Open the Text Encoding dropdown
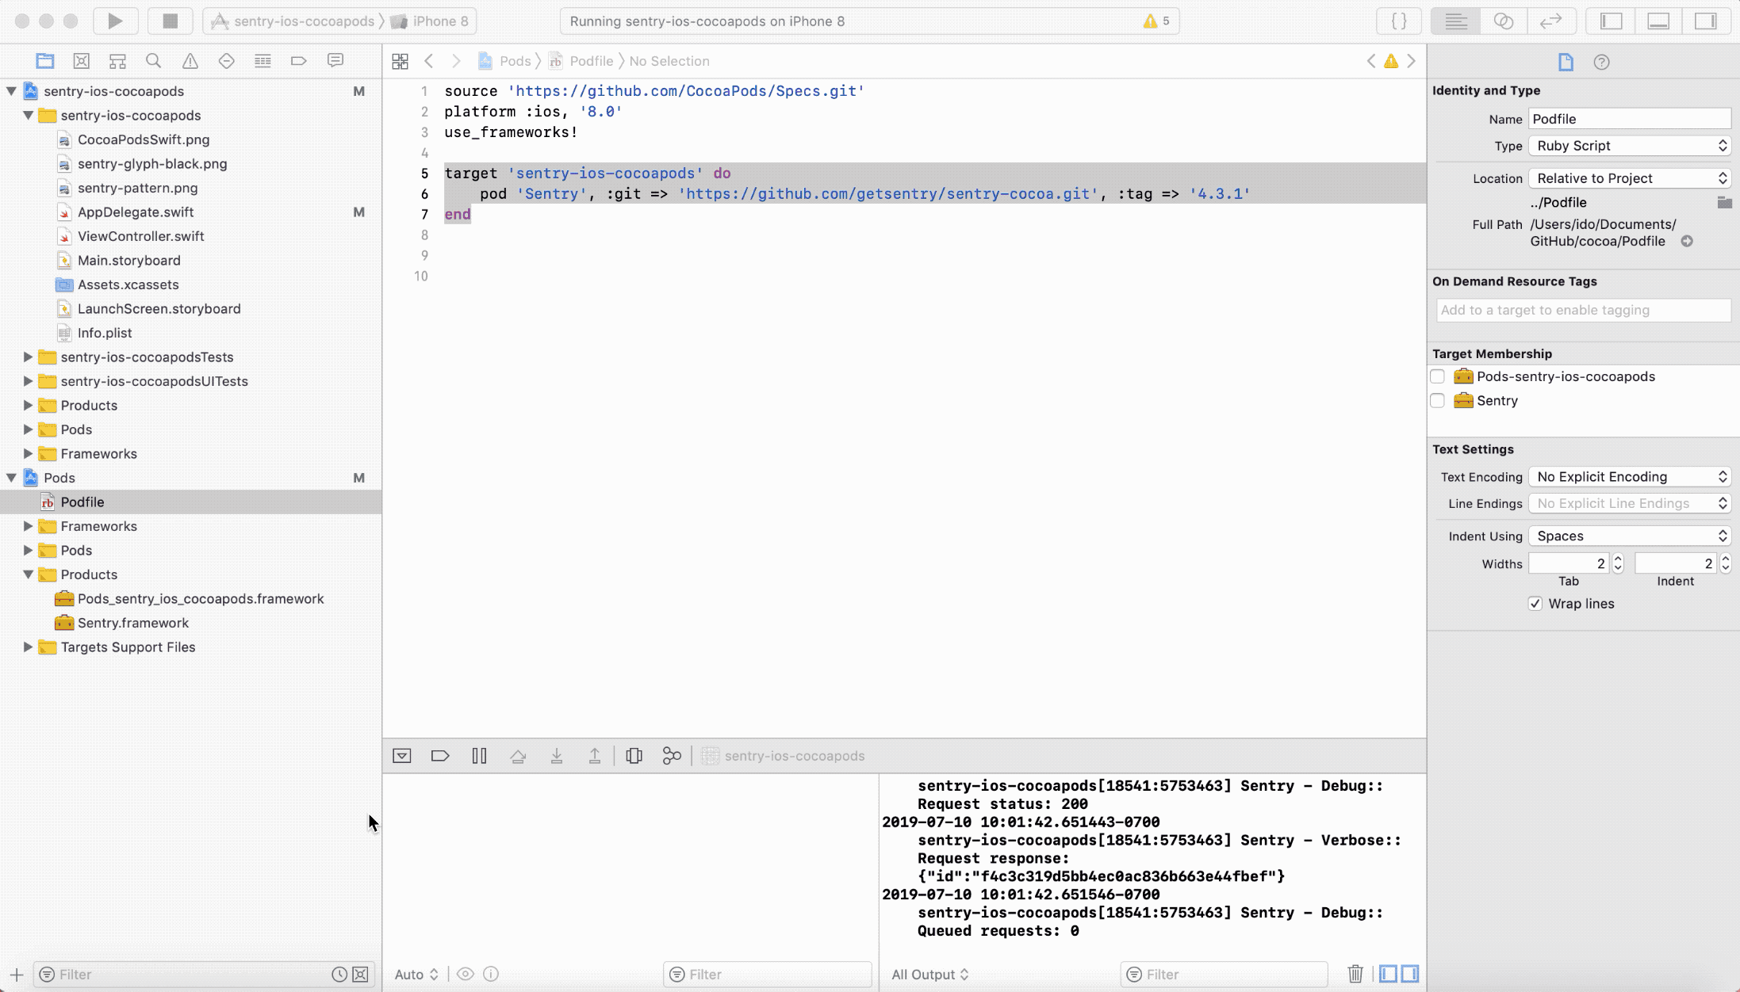The width and height of the screenshot is (1740, 992). (1630, 477)
